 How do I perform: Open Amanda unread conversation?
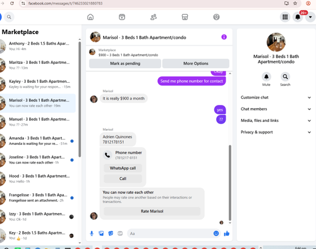tap(38, 141)
